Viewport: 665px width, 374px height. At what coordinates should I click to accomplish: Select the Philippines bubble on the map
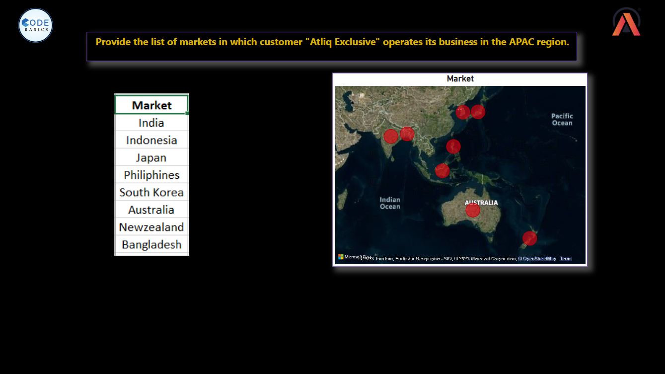453,147
